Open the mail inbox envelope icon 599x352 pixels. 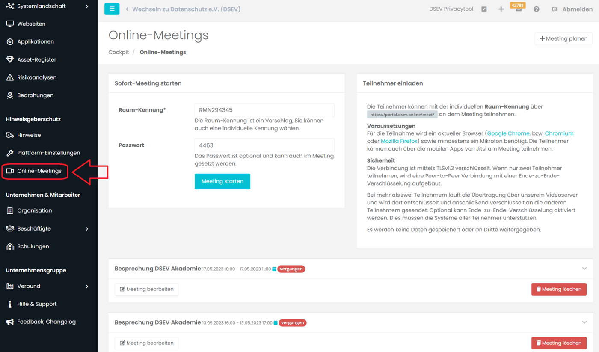tap(519, 9)
